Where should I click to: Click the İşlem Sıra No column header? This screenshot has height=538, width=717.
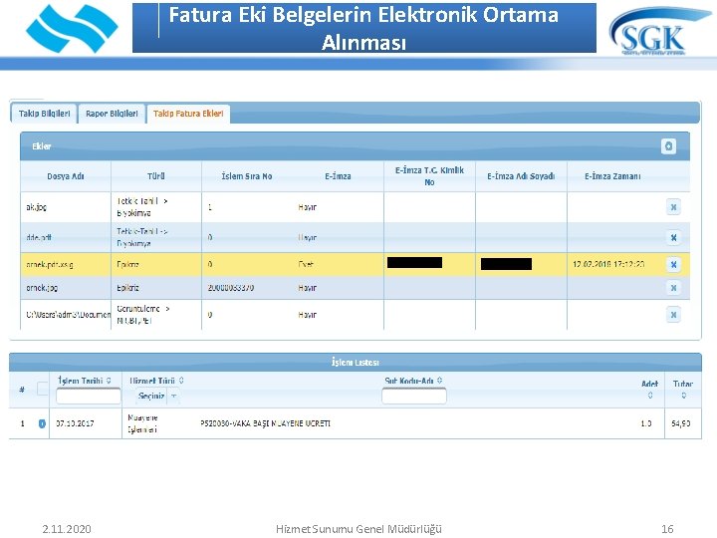tap(247, 176)
